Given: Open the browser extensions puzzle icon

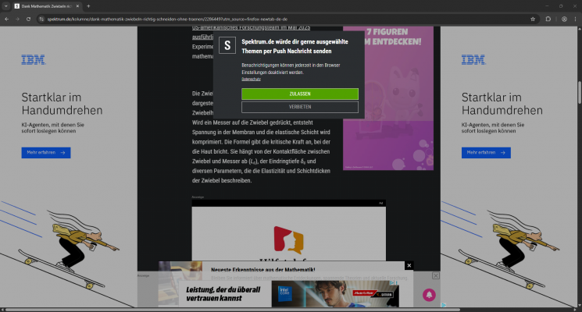Looking at the screenshot, I should coord(548,18).
